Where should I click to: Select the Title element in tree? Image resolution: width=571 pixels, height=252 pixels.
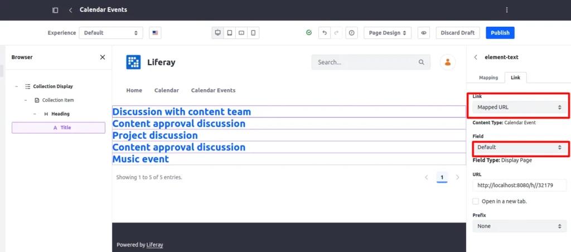[x=58, y=128]
